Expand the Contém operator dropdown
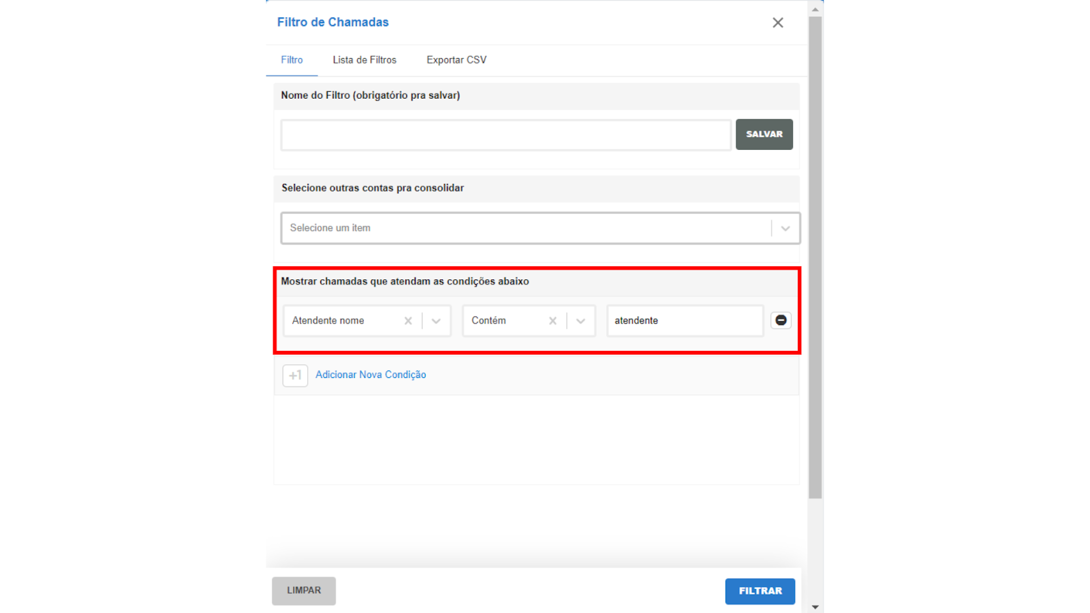The width and height of the screenshot is (1090, 613). pos(580,321)
